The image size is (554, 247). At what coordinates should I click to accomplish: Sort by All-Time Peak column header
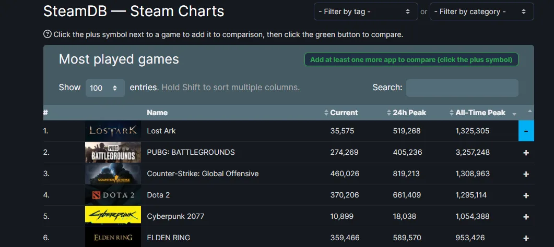tap(480, 113)
